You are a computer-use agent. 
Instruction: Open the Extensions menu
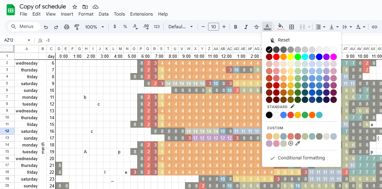click(x=141, y=14)
